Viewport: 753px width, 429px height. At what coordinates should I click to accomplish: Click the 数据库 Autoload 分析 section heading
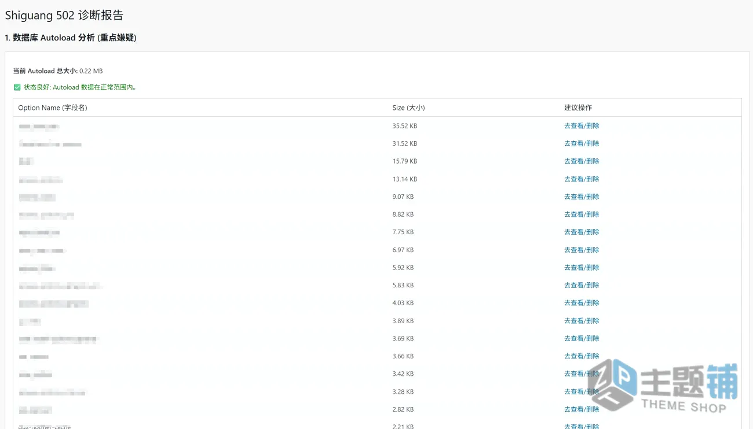coord(71,38)
